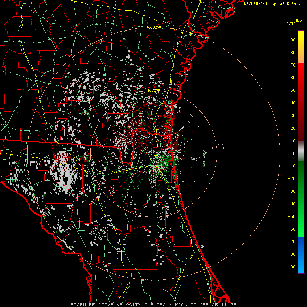Pick the blue segment of the velocity color bar
Viewport: 307px width, 307px height.
(301, 255)
